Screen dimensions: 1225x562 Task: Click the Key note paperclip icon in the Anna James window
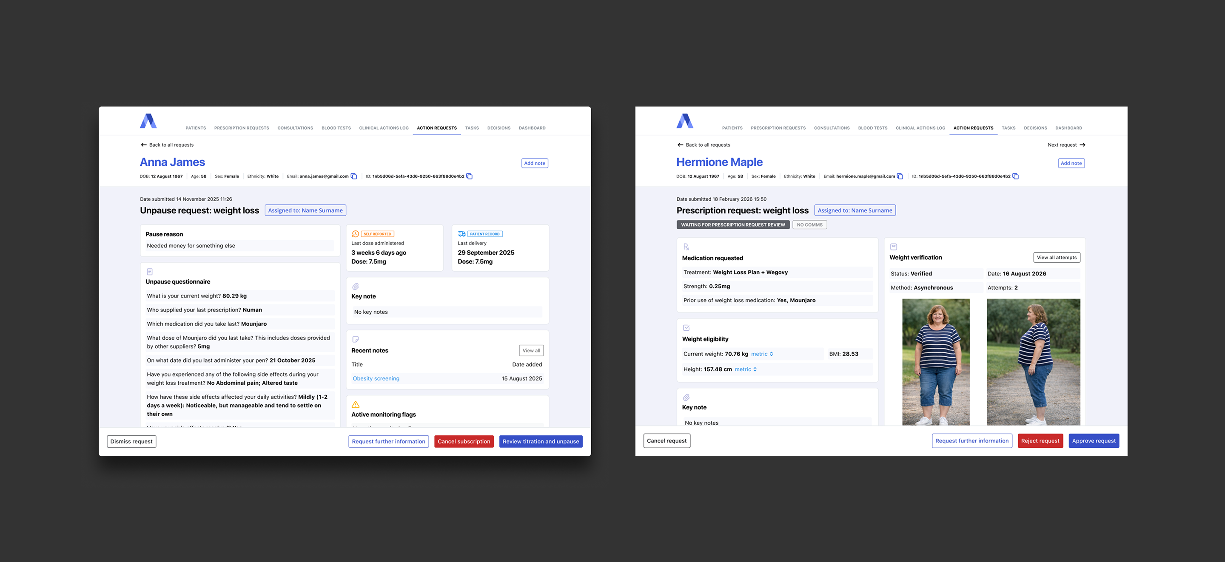355,287
